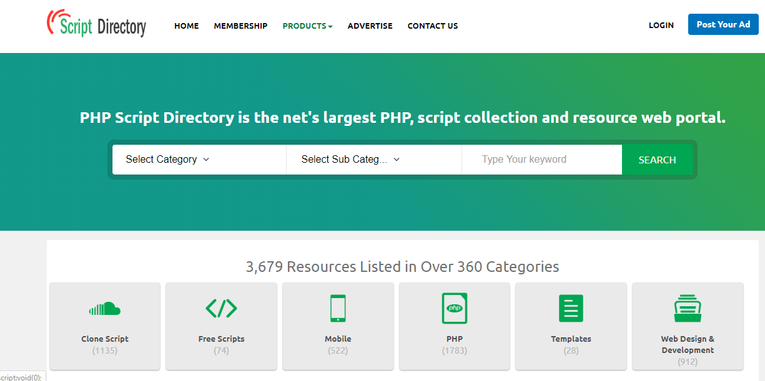Click the Templates document icon
This screenshot has height=381, width=765.
571,308
